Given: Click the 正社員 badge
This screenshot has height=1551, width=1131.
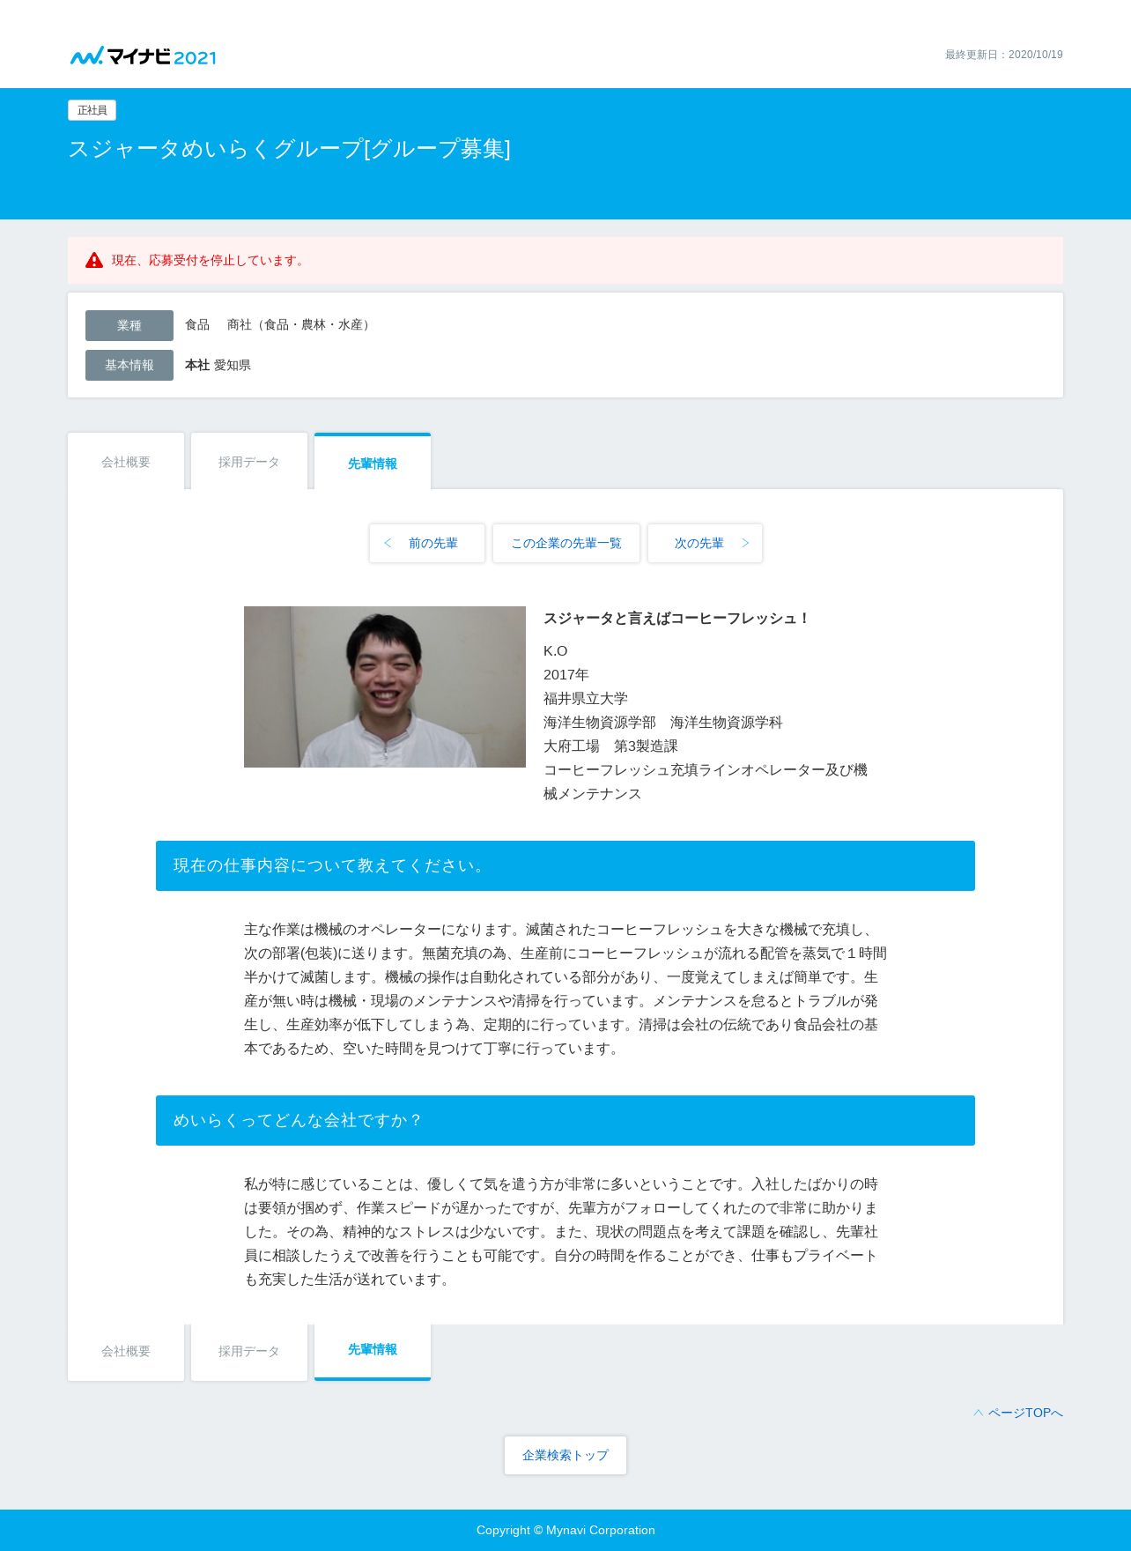Looking at the screenshot, I should (x=92, y=110).
